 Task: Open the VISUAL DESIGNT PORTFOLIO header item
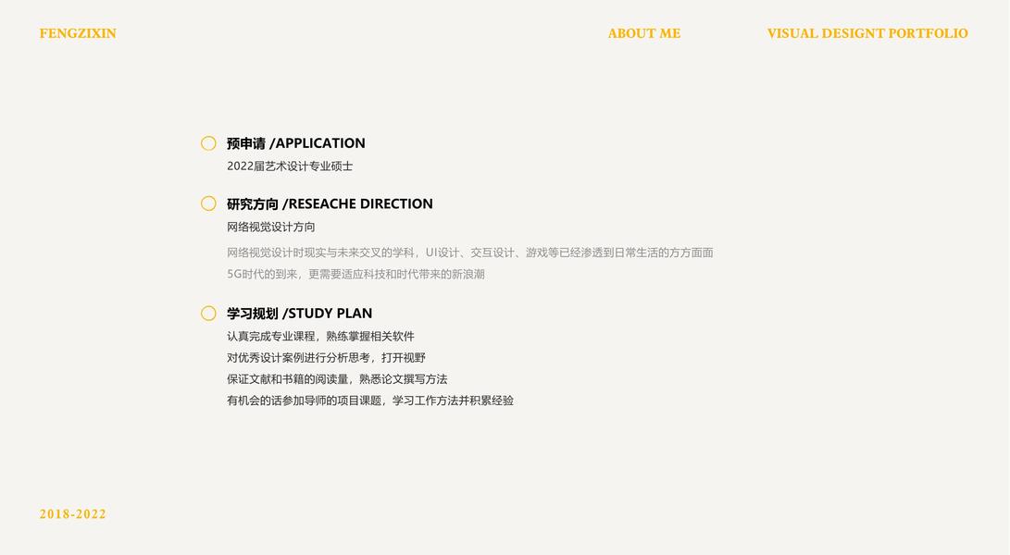tap(867, 33)
